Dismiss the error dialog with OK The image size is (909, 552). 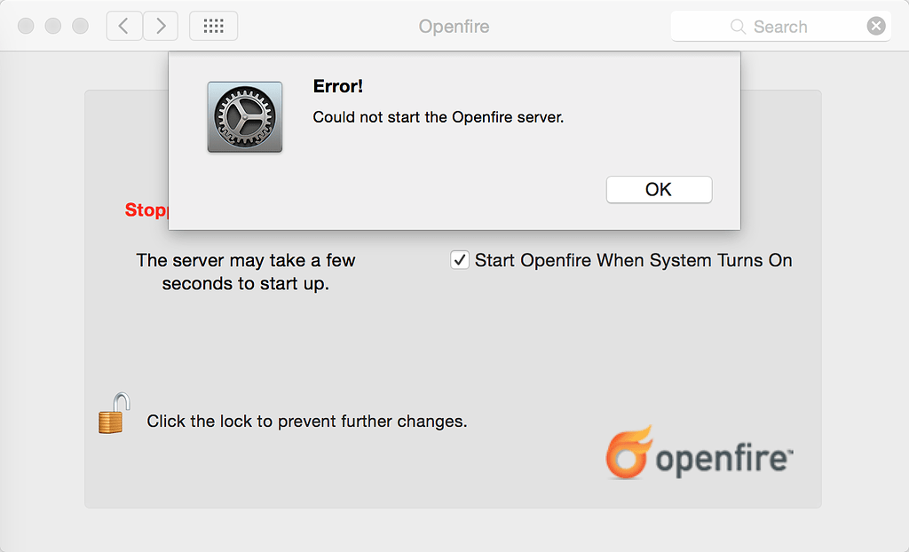pyautogui.click(x=659, y=189)
